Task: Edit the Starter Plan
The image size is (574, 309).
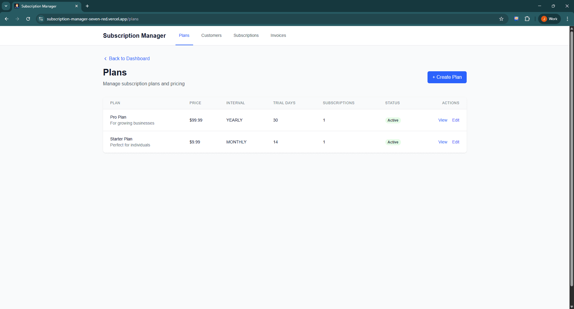Action: point(456,142)
